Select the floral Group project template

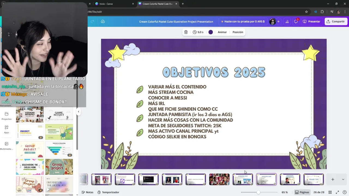[x=59, y=167]
